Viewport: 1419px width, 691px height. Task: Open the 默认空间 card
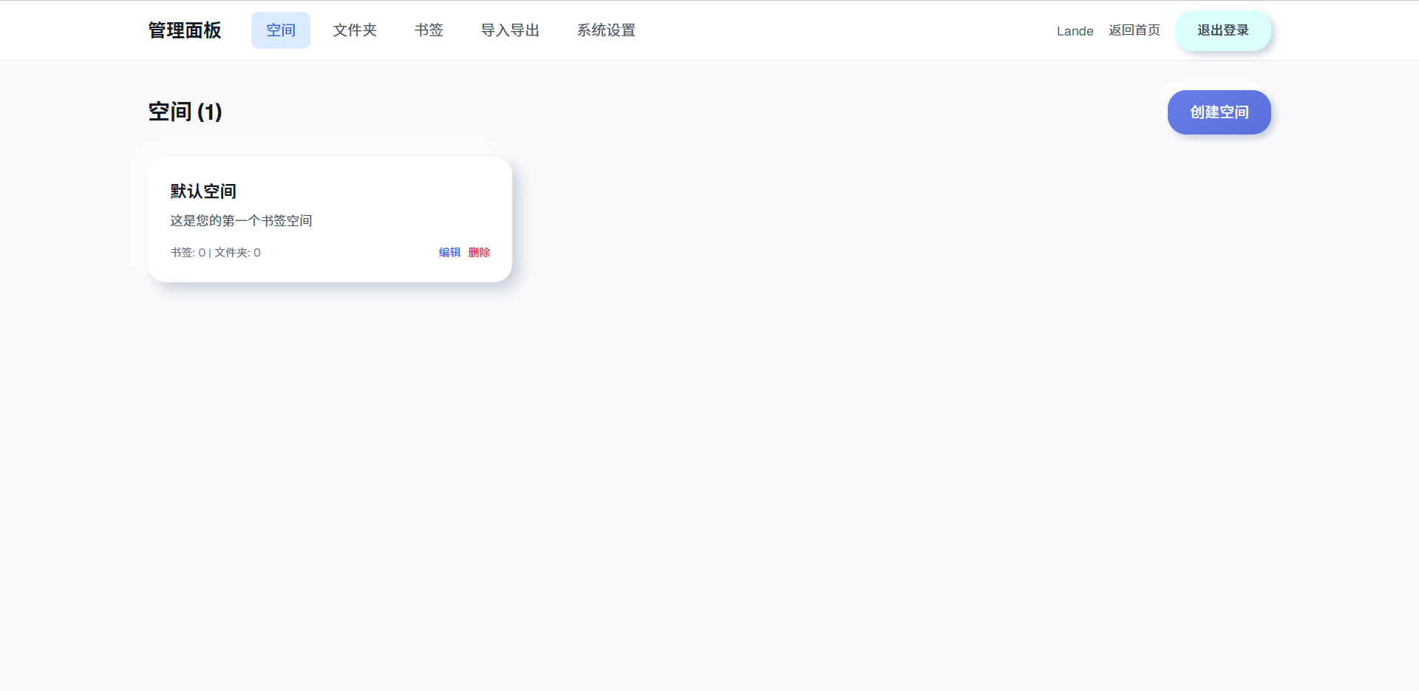(330, 219)
